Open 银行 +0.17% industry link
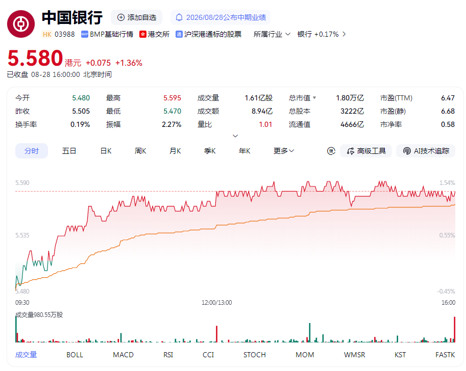The image size is (466, 371). 318,35
